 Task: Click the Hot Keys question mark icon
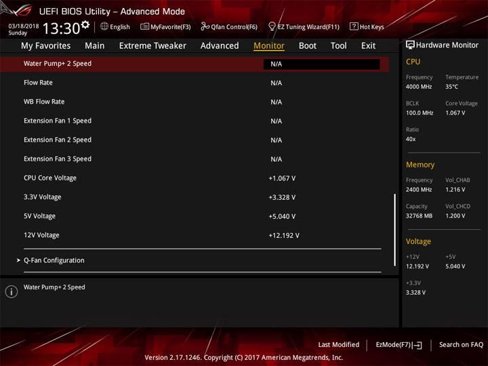(x=354, y=26)
